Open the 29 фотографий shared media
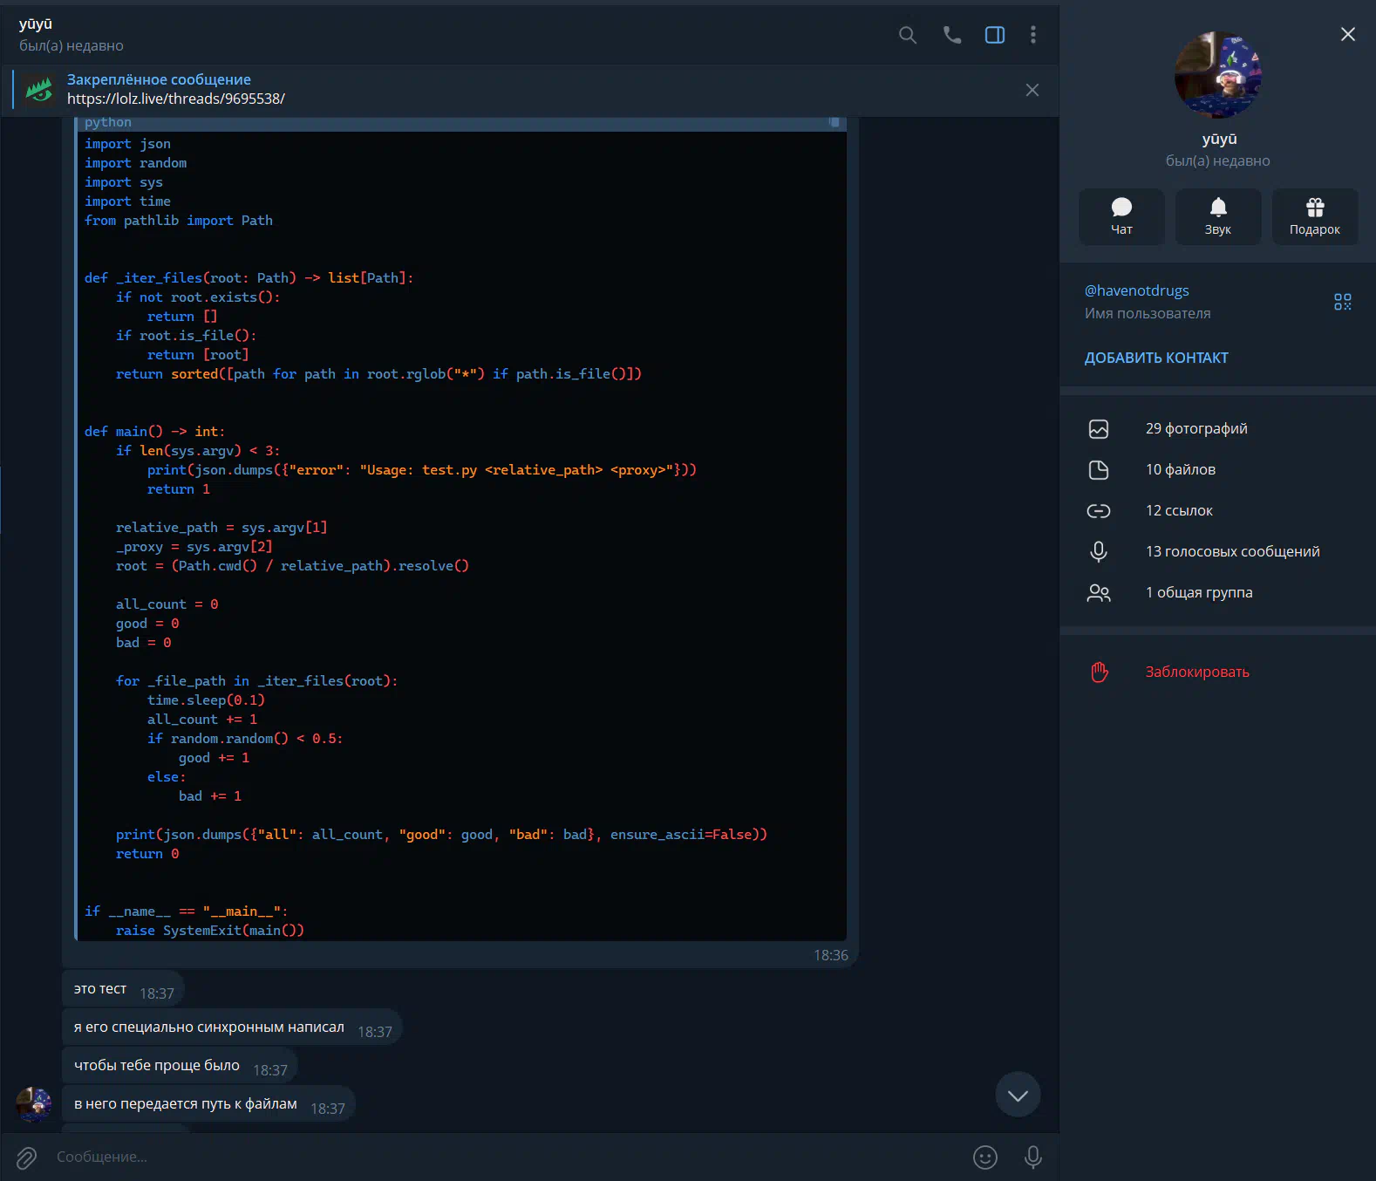 pyautogui.click(x=1195, y=428)
